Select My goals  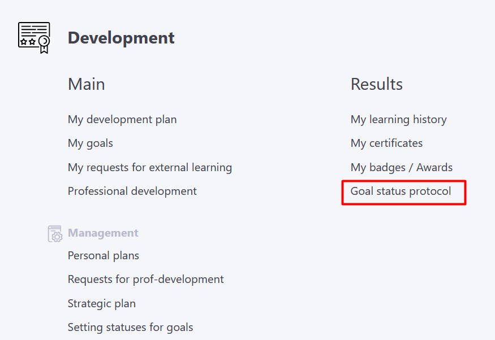tap(90, 143)
